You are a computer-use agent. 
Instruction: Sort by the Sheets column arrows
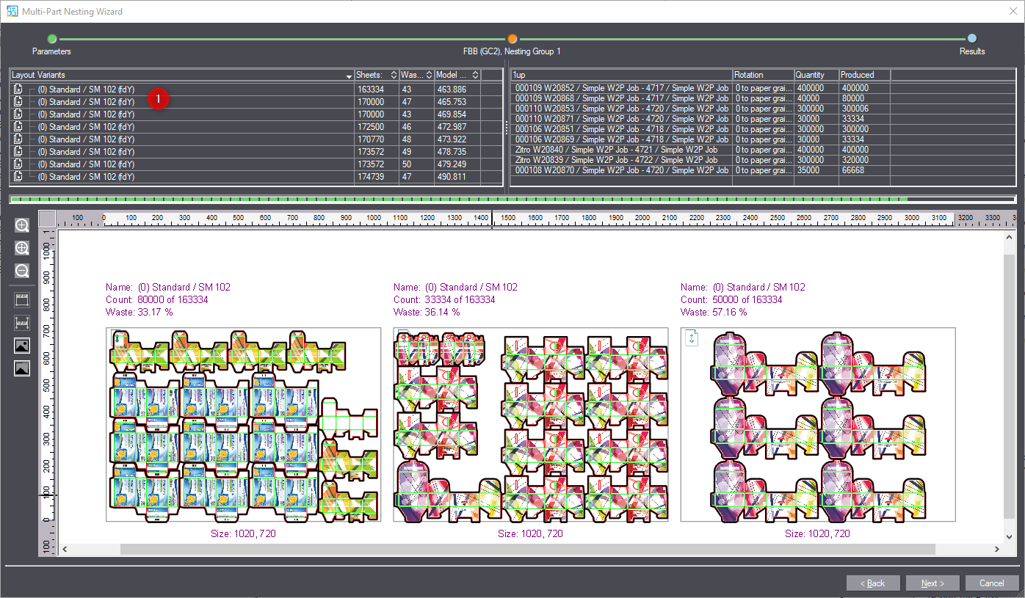click(394, 75)
